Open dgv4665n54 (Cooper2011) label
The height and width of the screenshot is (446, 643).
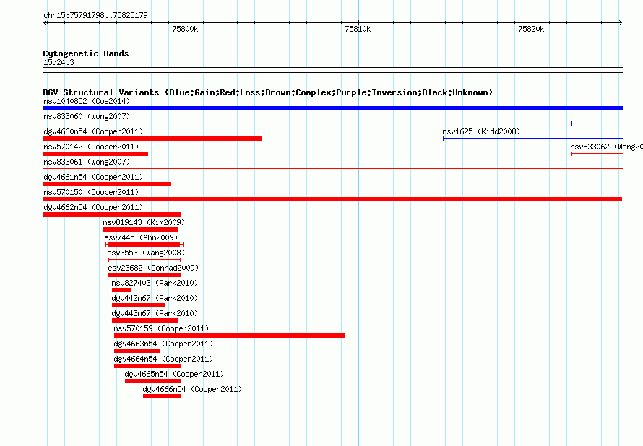pos(174,374)
